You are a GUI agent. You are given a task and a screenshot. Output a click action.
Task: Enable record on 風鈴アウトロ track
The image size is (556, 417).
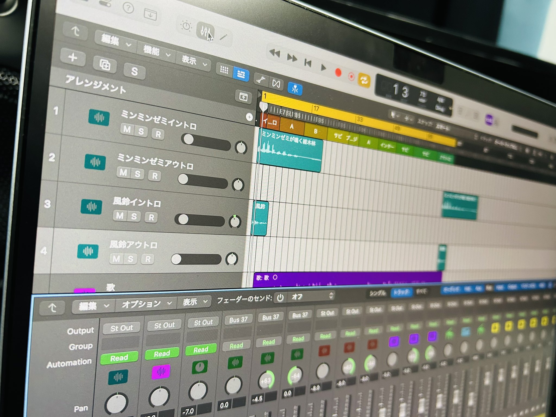(x=148, y=259)
